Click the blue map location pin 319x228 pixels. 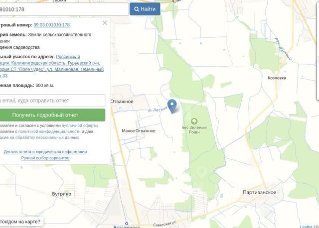172,106
